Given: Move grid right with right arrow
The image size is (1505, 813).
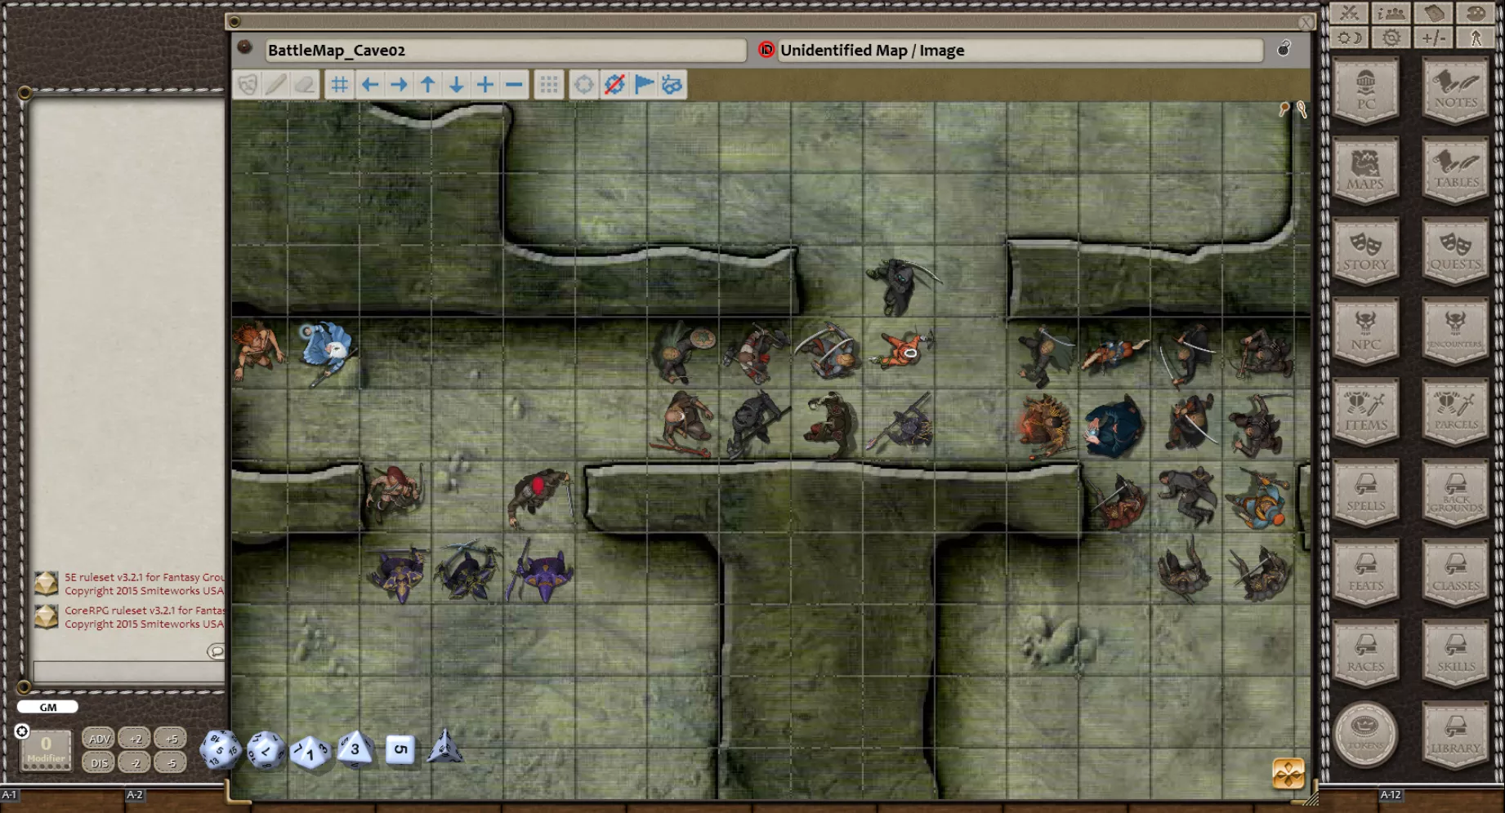Looking at the screenshot, I should coord(399,85).
